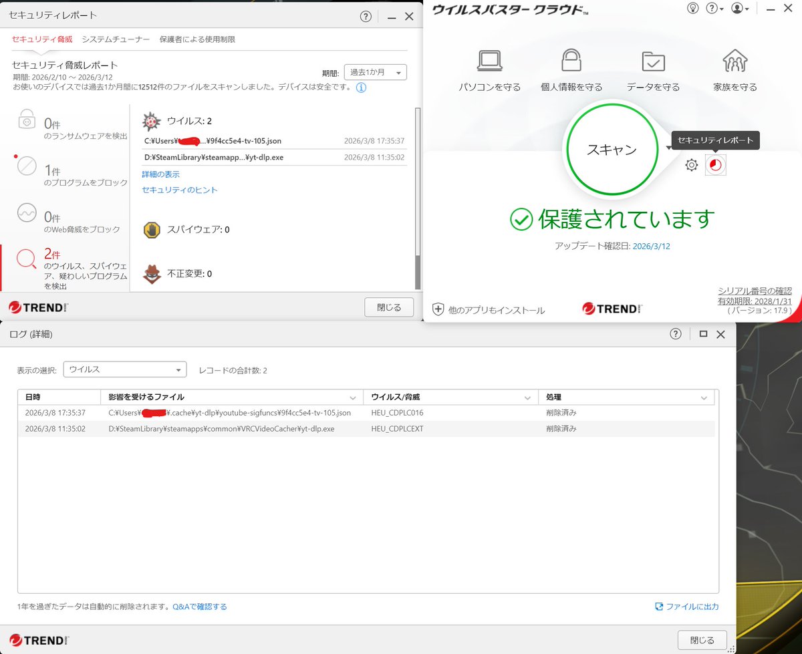Click the info icon after デバイスは安全です

coord(361,88)
